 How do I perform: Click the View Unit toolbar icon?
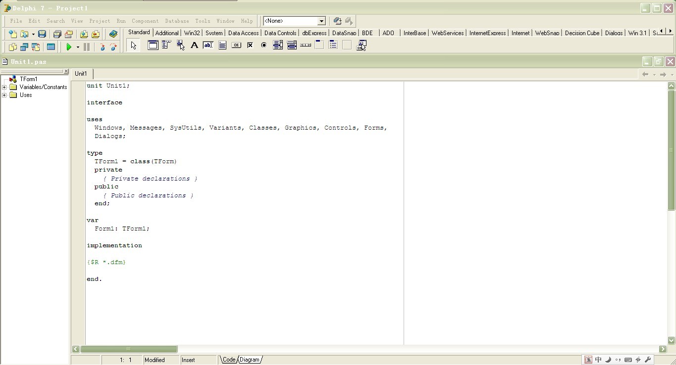click(12, 47)
